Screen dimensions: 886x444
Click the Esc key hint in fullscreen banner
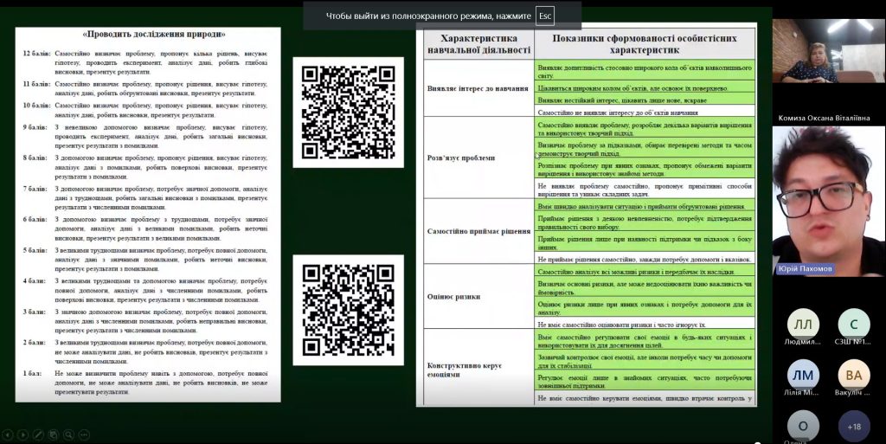544,16
